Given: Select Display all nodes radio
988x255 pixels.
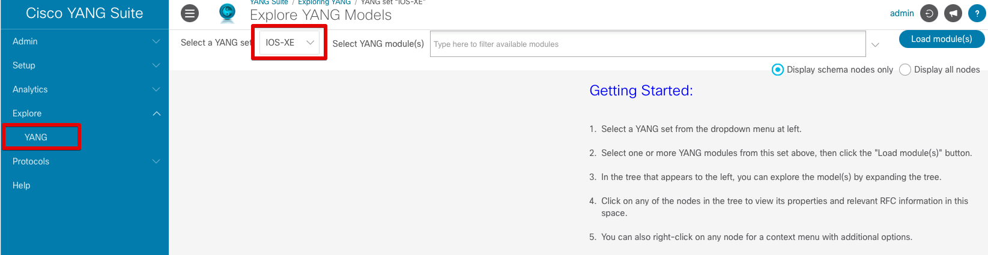Looking at the screenshot, I should coord(905,70).
